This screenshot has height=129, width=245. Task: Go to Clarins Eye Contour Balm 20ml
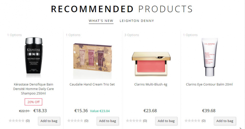click(x=209, y=84)
